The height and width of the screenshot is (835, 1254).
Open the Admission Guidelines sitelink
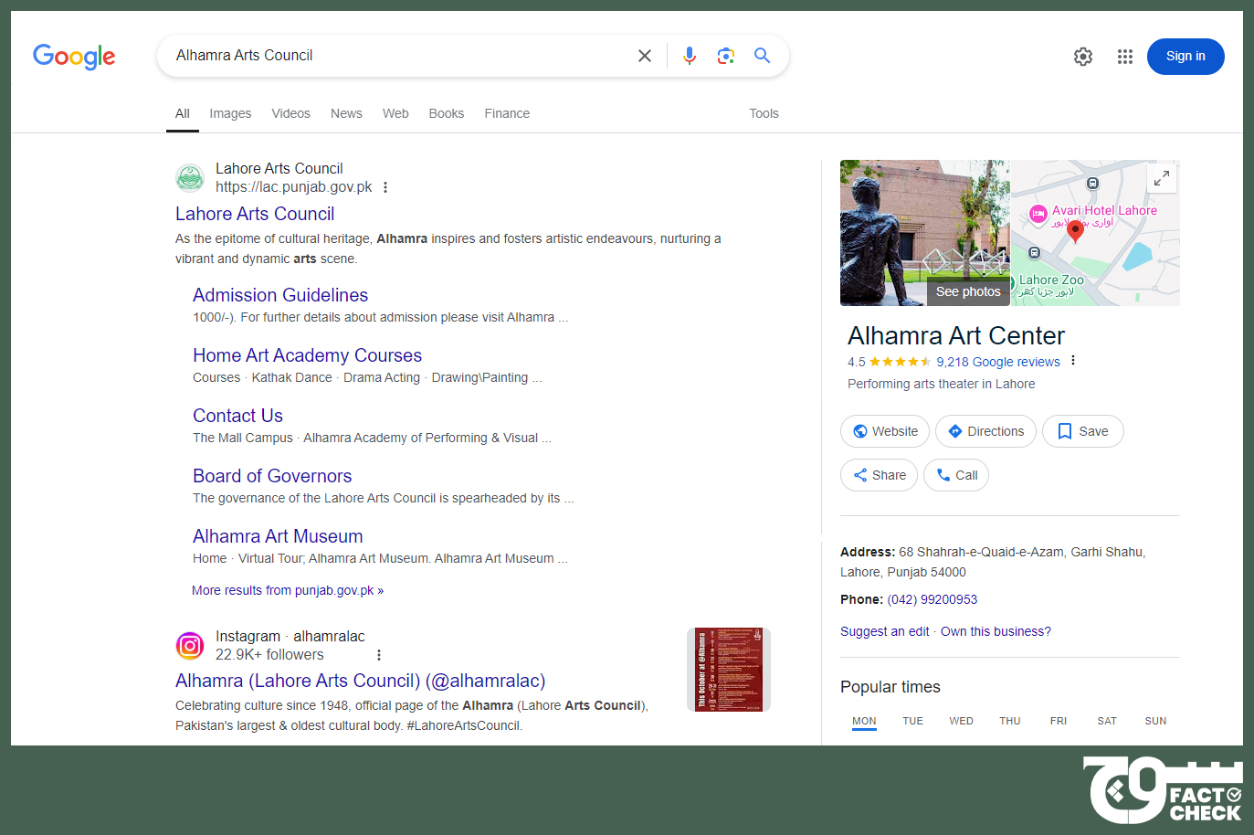(x=280, y=295)
